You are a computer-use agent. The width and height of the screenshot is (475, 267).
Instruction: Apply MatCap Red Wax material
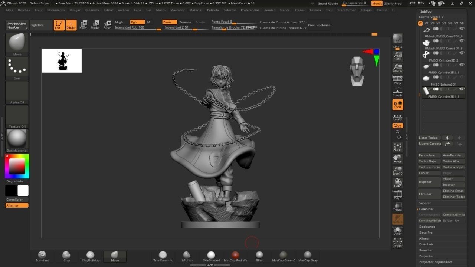(235, 257)
